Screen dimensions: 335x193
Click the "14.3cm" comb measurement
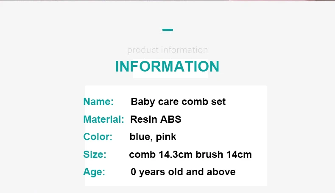(x=176, y=154)
